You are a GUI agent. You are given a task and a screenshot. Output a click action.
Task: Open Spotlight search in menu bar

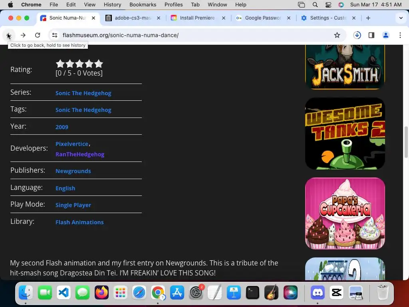315,5
